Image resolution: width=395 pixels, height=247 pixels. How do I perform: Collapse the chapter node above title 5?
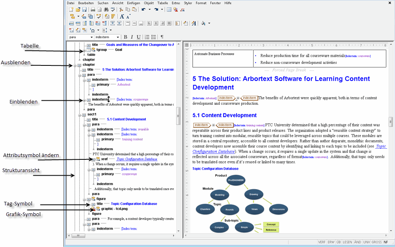coord(75,65)
